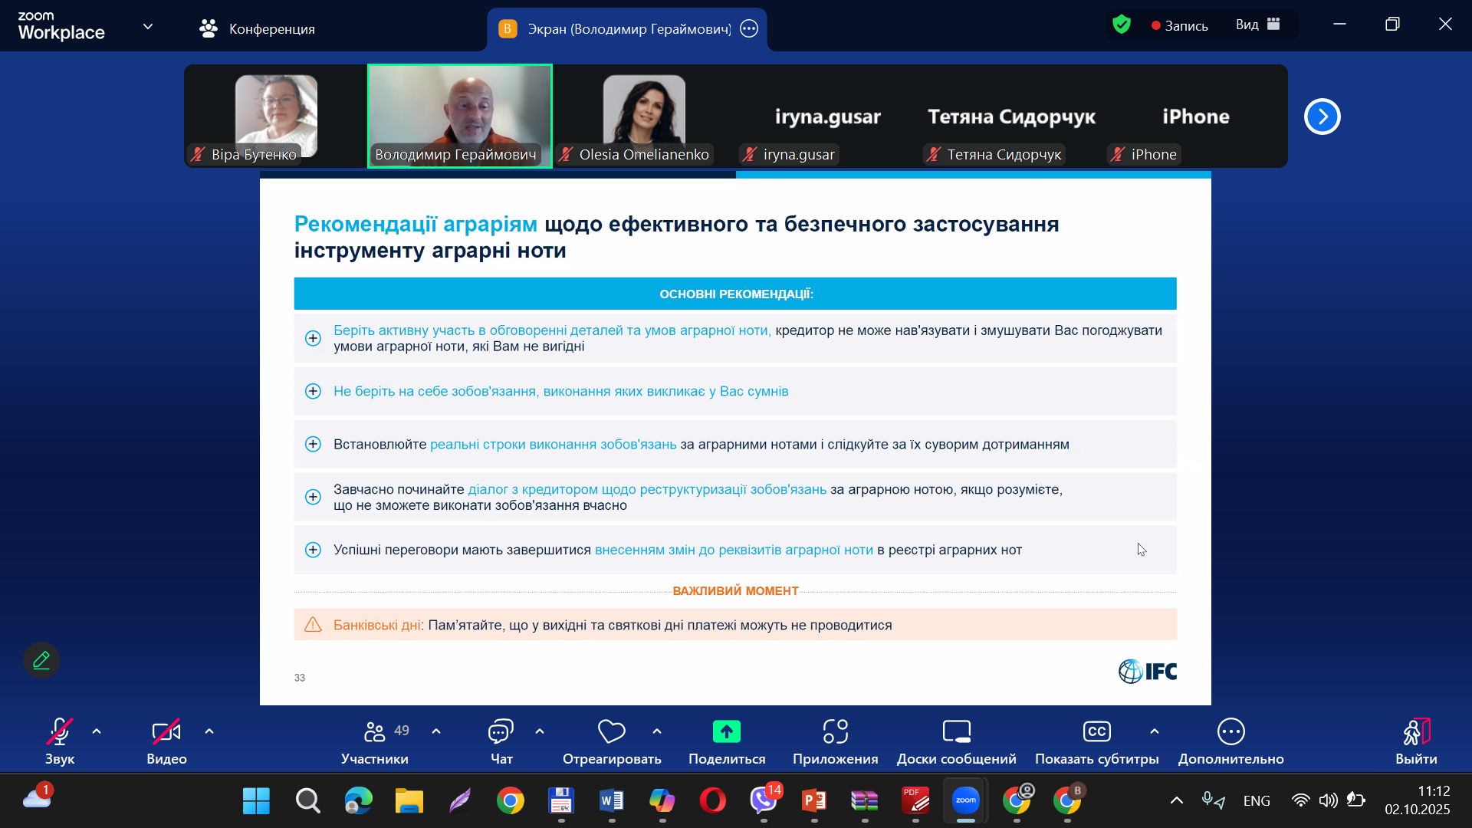Screen dimensions: 1472x828
Task: Click the encryption shield icon
Action: pyautogui.click(x=1122, y=25)
